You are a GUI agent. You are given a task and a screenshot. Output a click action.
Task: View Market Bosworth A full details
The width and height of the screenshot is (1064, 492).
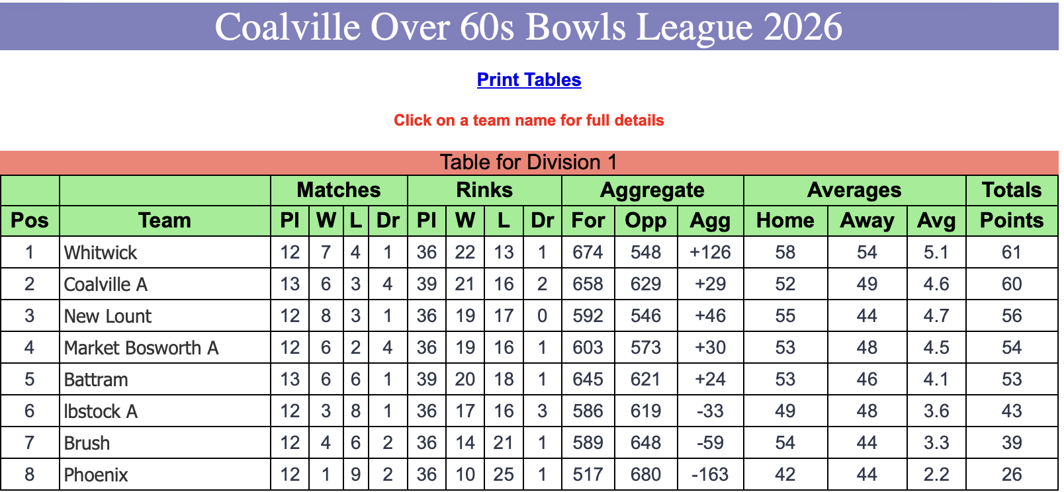(x=141, y=348)
